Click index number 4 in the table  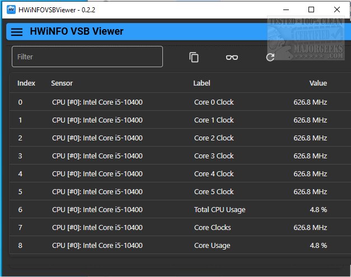tap(20, 174)
